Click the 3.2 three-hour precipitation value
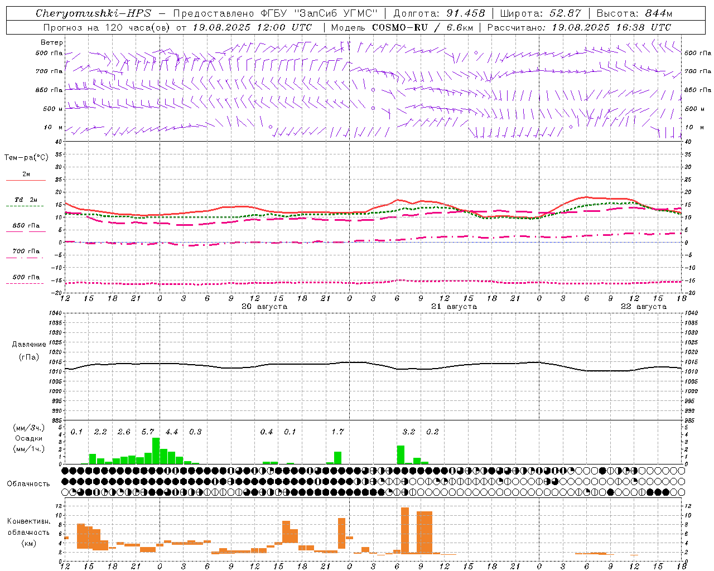The image size is (714, 571). coord(409,432)
